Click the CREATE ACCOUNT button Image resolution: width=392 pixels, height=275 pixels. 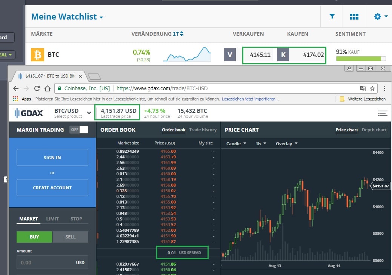52,187
